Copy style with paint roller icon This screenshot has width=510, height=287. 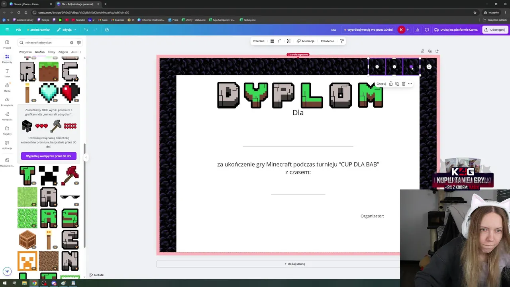[342, 41]
